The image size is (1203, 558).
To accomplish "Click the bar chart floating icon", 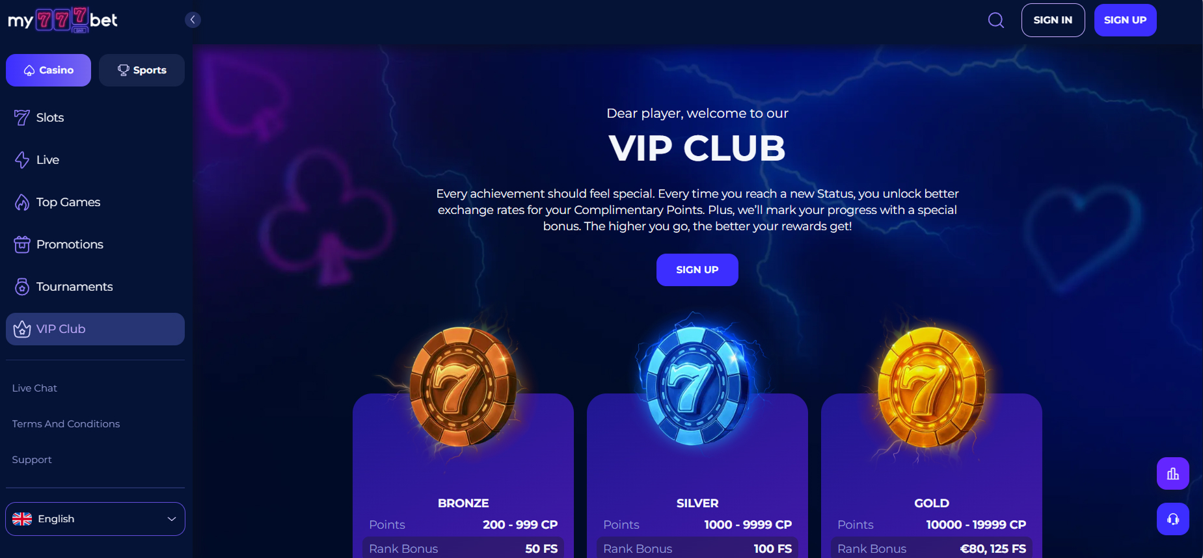I will click(x=1172, y=473).
